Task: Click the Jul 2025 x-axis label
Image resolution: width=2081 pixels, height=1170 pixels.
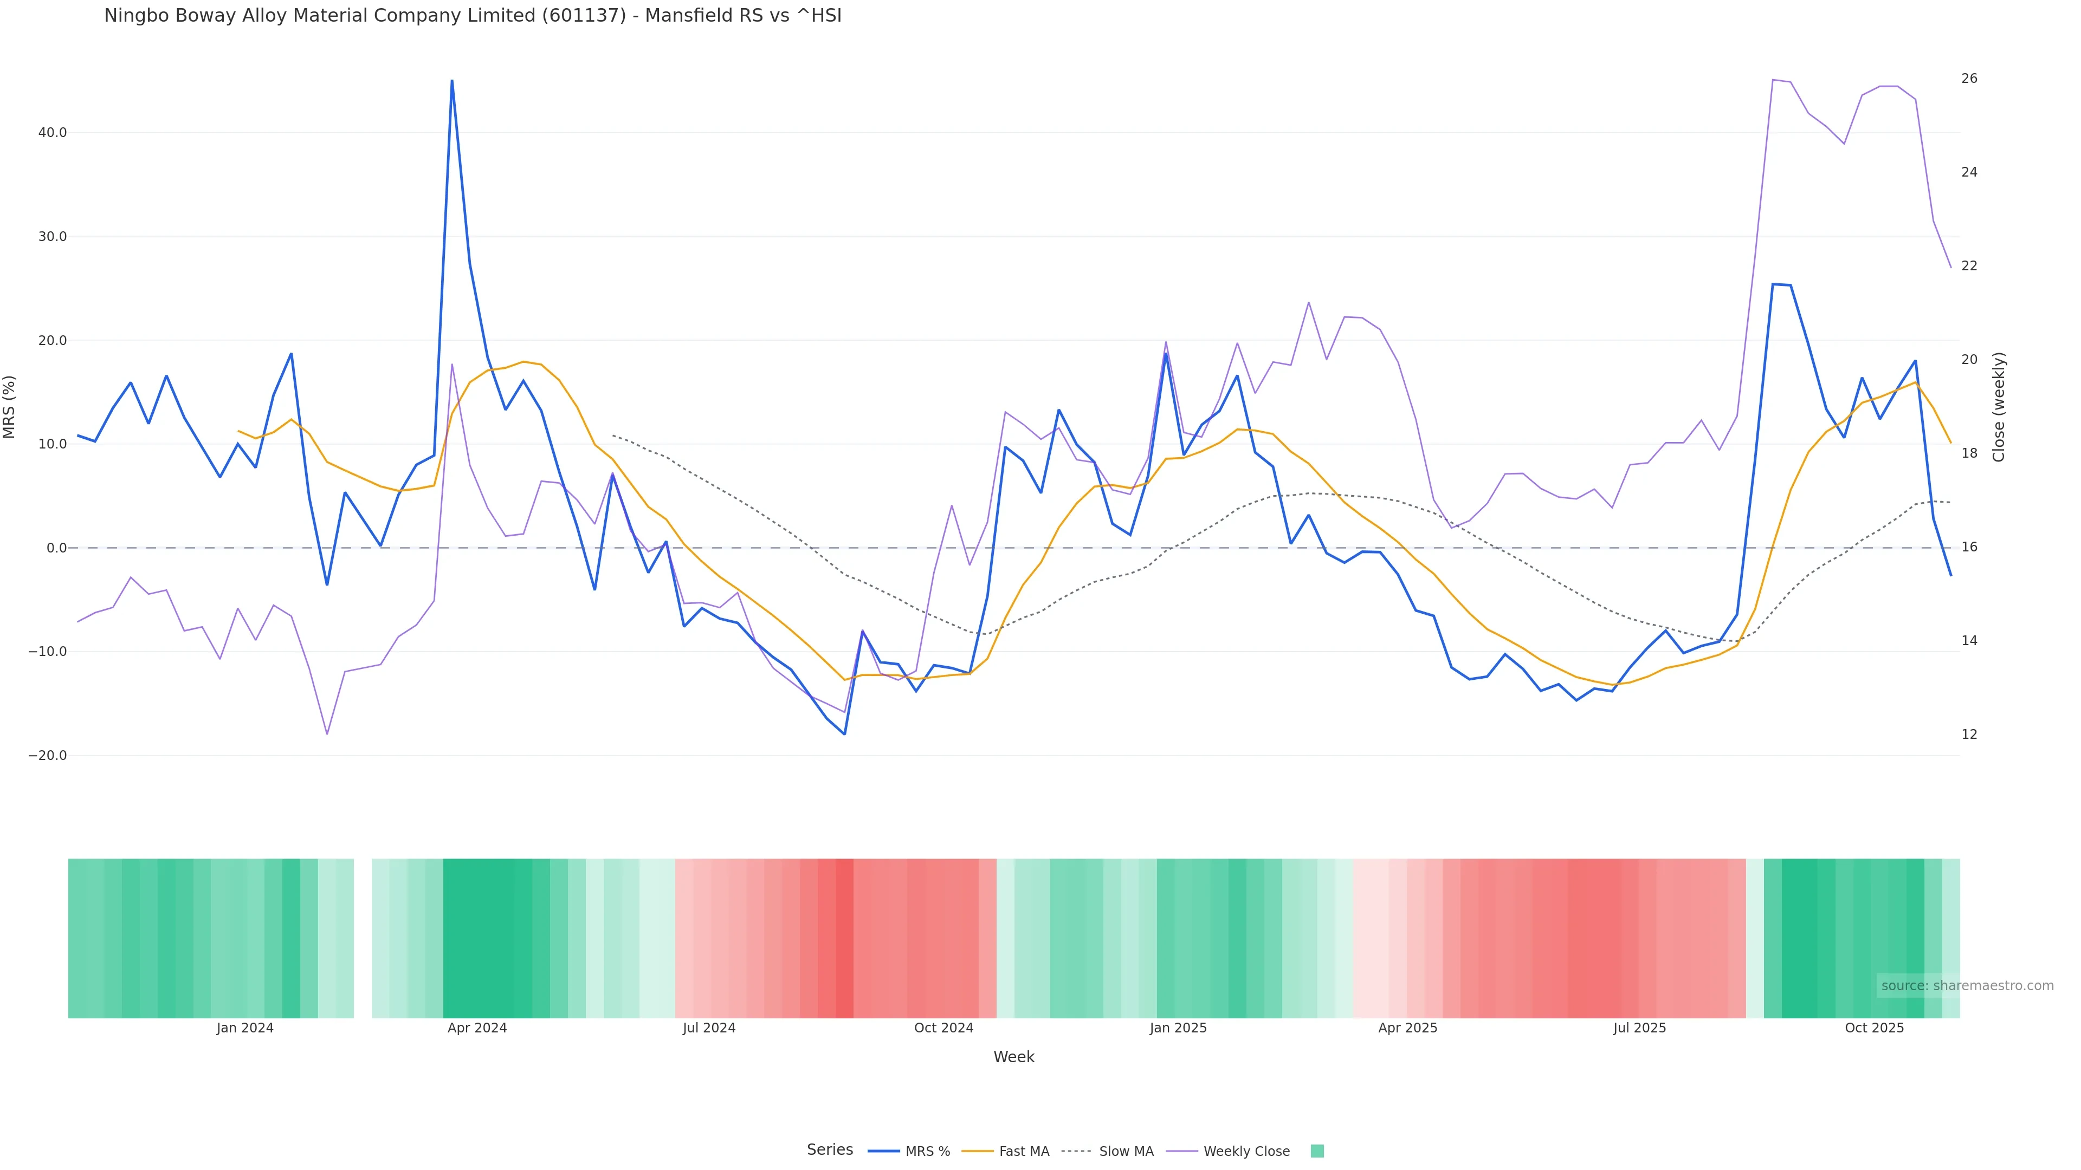Action: (x=1639, y=1028)
